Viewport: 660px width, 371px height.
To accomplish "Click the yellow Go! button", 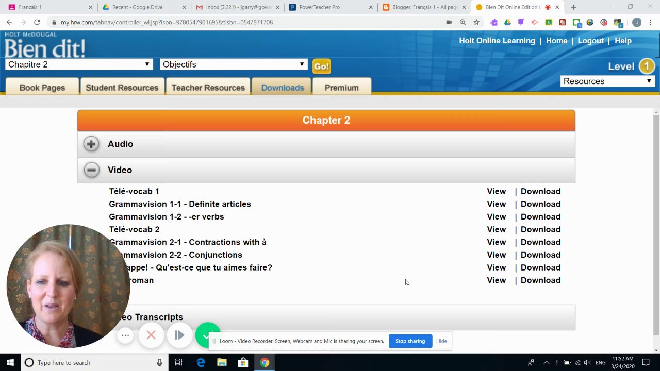I will 321,66.
